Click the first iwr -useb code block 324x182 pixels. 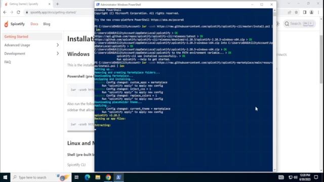[81, 90]
